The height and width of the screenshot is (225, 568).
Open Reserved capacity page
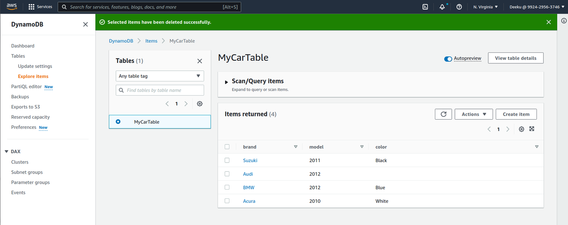(31, 117)
